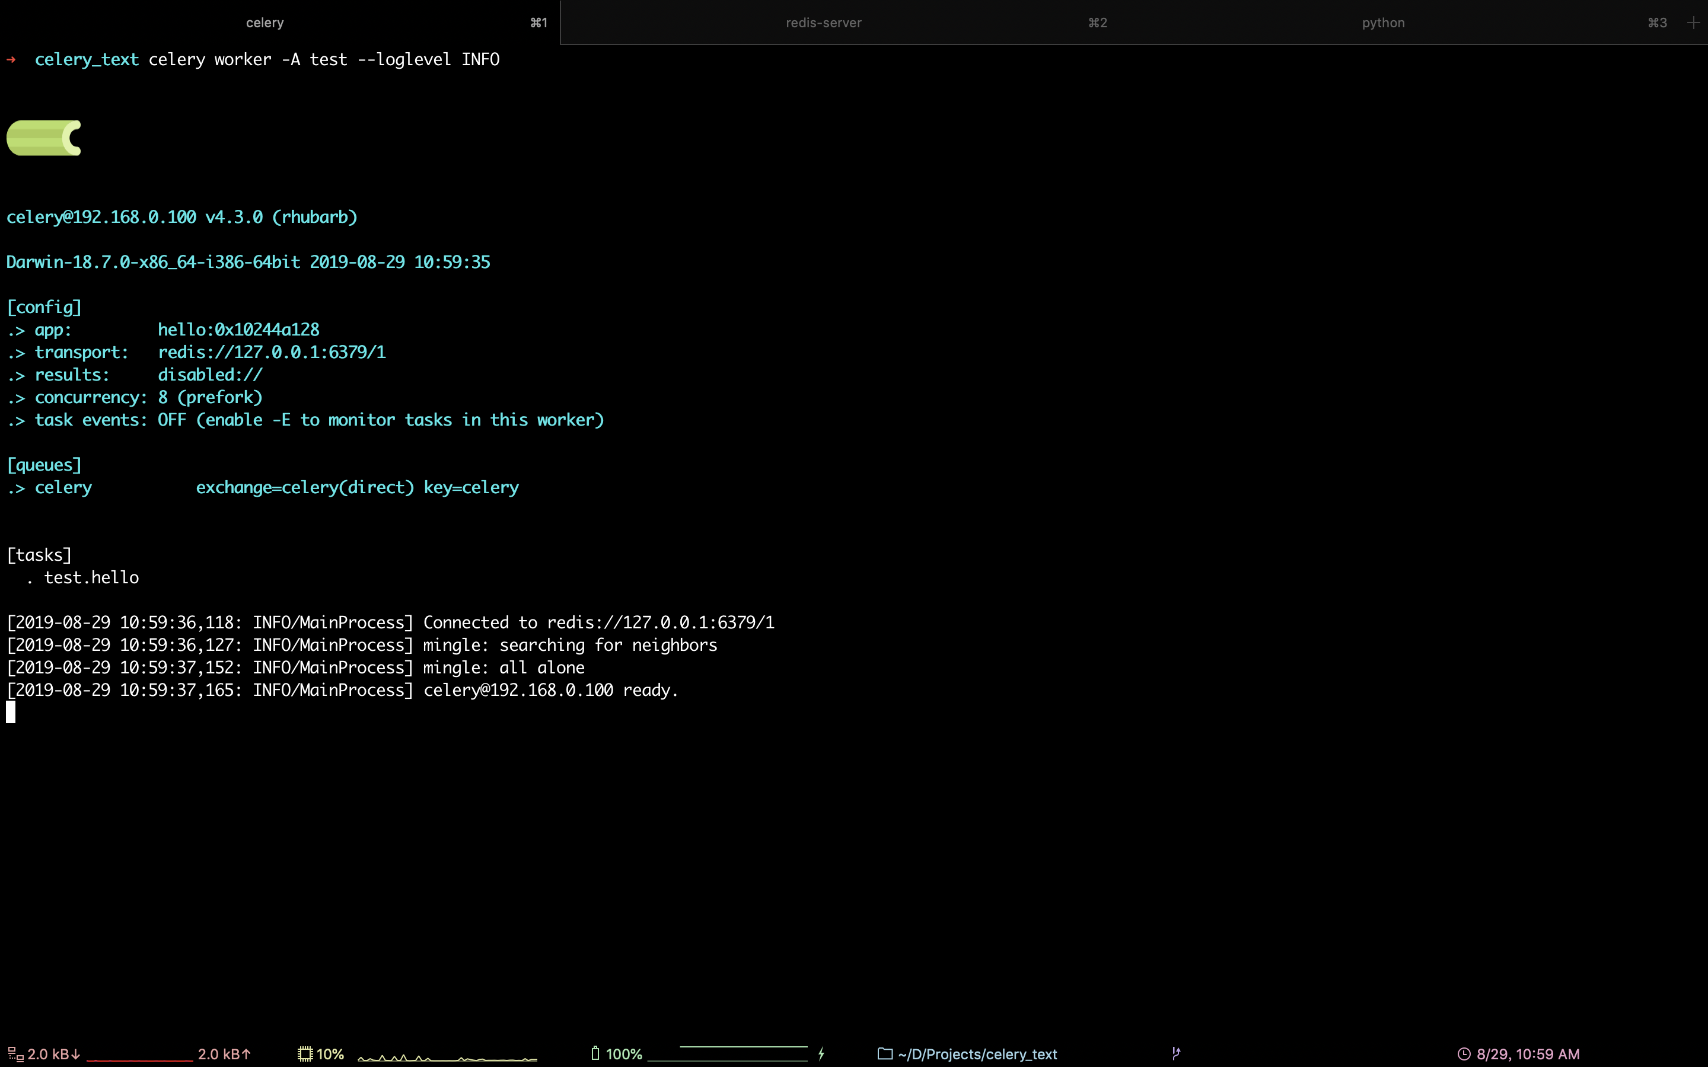Click the network throughput icon in status bar
The height and width of the screenshot is (1067, 1708).
[15, 1053]
